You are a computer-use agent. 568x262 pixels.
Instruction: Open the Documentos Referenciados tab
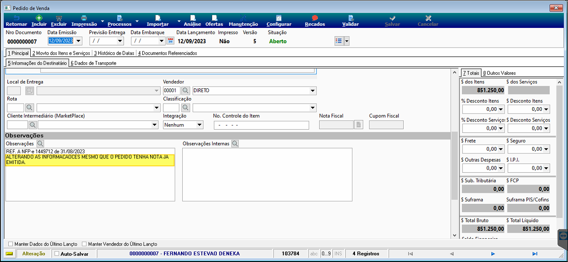168,53
